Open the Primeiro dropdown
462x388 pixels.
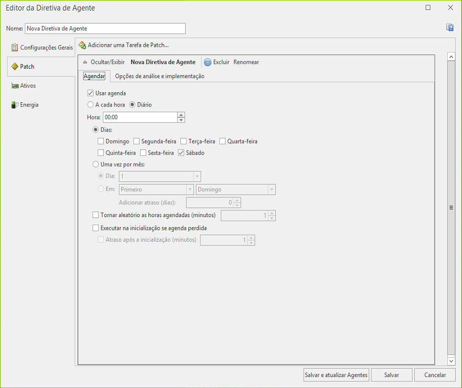190,189
